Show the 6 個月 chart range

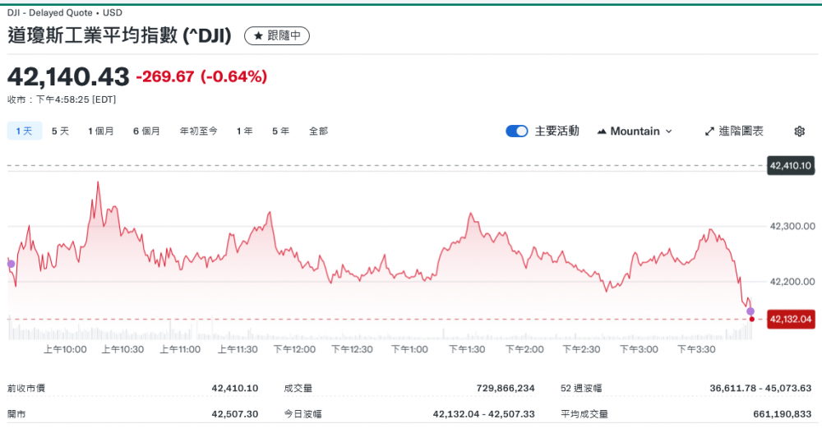click(x=146, y=131)
